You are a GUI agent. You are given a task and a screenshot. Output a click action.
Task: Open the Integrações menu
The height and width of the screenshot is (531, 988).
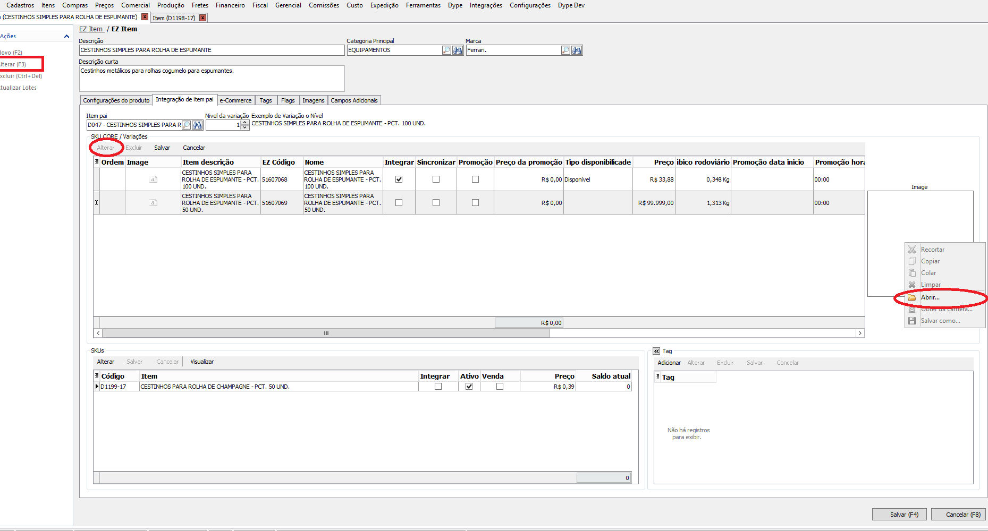pos(486,5)
